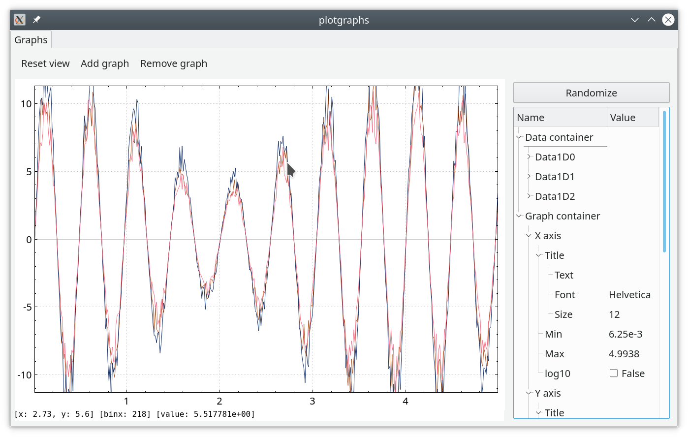Select the Data1D2 tree row
The image size is (688, 437).
point(555,196)
